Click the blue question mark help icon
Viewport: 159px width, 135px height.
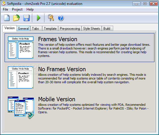click(x=61, y=18)
